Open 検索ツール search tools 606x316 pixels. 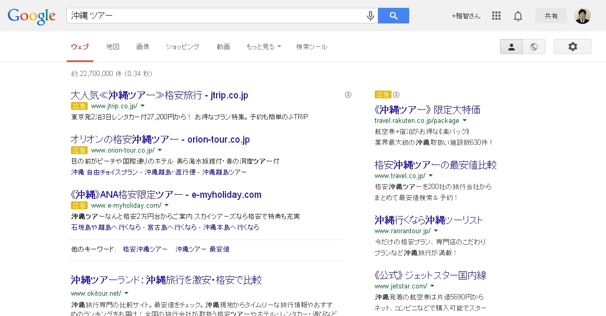click(x=312, y=47)
